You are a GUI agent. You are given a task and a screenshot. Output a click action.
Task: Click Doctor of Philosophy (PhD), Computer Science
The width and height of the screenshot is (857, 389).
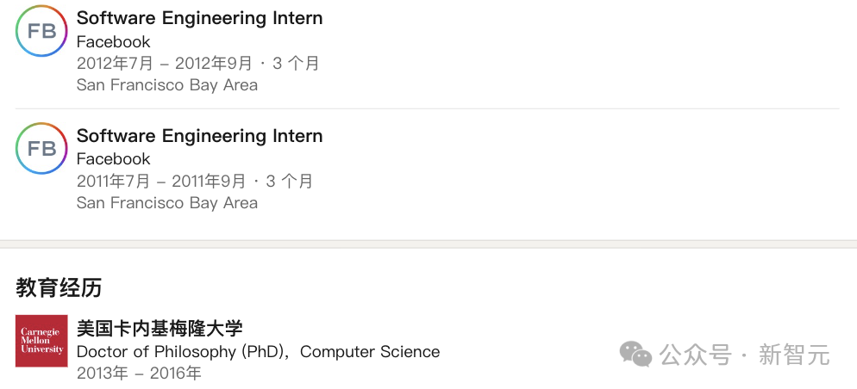tap(258, 351)
